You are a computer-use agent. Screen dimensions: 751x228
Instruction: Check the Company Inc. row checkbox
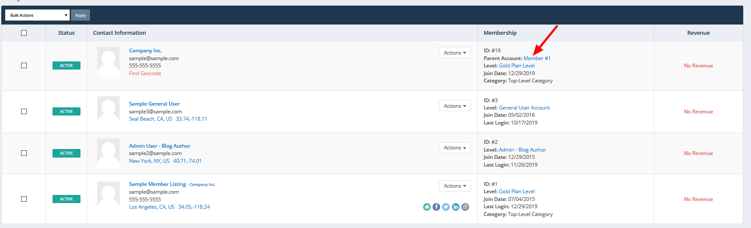tap(24, 66)
